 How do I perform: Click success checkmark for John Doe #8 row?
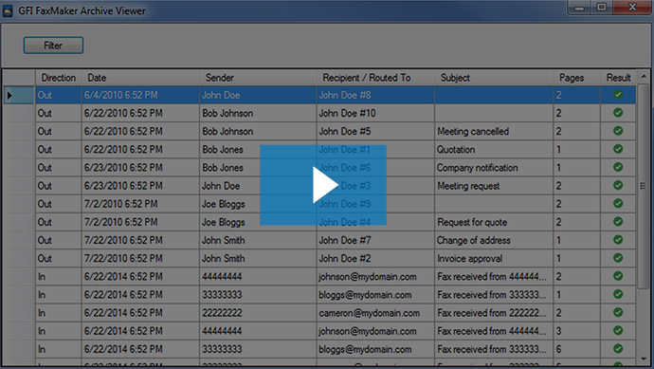pos(618,95)
